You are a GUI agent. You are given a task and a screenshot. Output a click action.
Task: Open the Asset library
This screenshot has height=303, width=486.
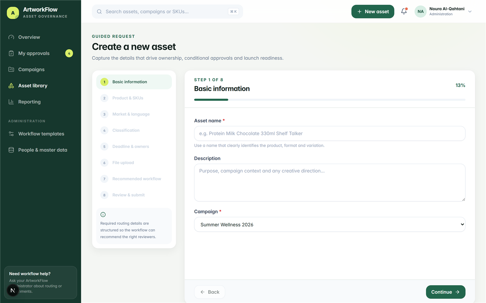[40, 86]
